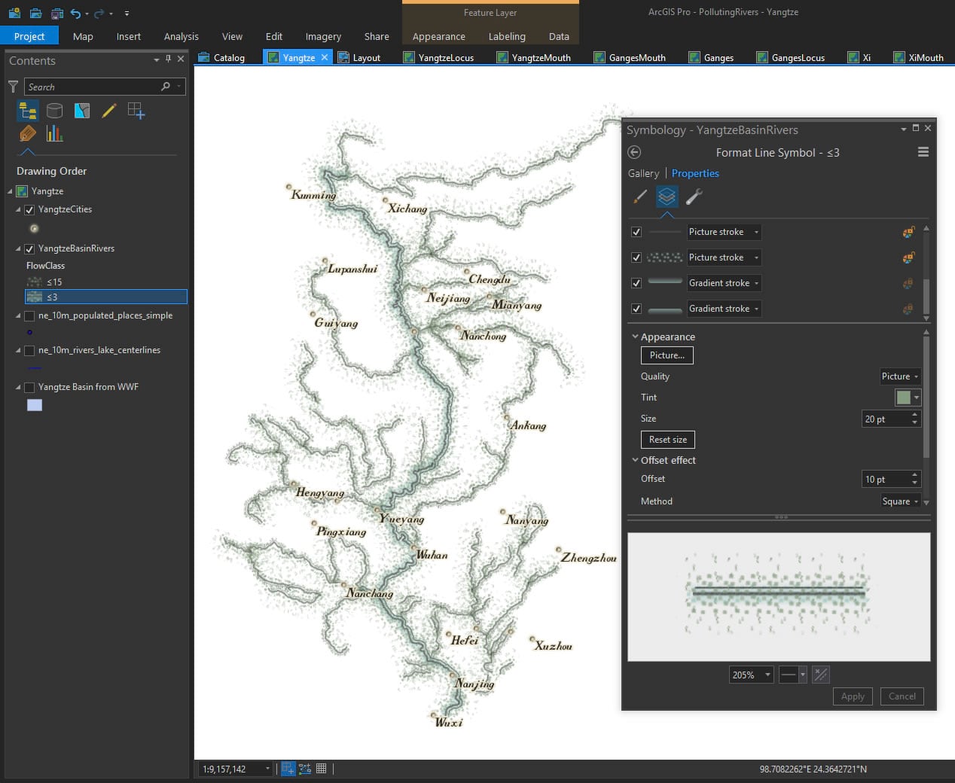Collapse the Offset effect section
This screenshot has width=955, height=783.
point(635,460)
